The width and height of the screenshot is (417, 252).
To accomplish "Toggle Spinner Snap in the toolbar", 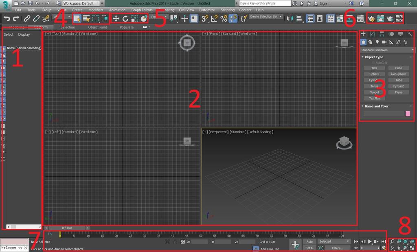I will [233, 18].
